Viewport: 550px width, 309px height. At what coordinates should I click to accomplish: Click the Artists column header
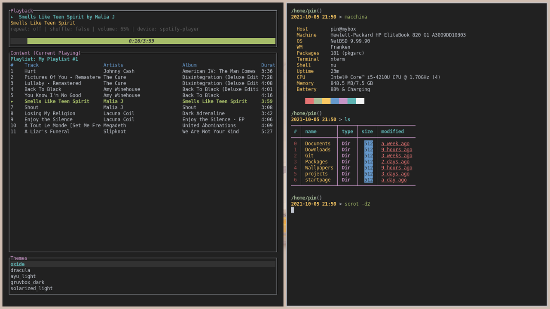pos(113,65)
